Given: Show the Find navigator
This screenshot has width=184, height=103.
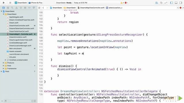Looking at the screenshot, I should click(12, 8).
